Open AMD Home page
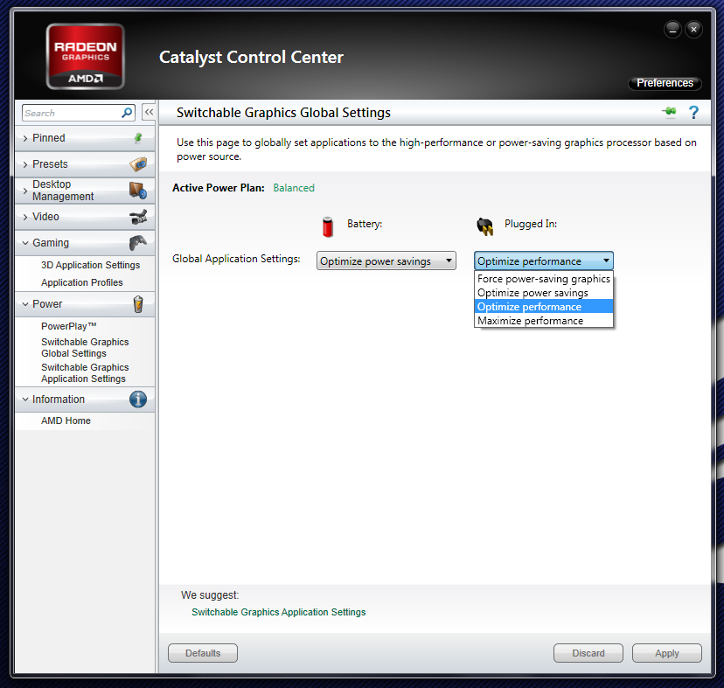The height and width of the screenshot is (688, 724). (x=66, y=420)
